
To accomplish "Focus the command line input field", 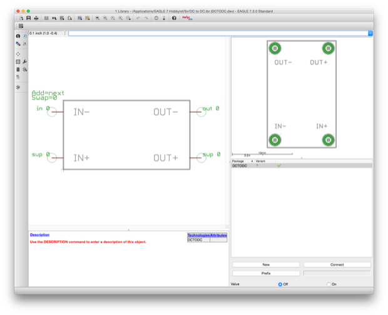I will coord(218,33).
